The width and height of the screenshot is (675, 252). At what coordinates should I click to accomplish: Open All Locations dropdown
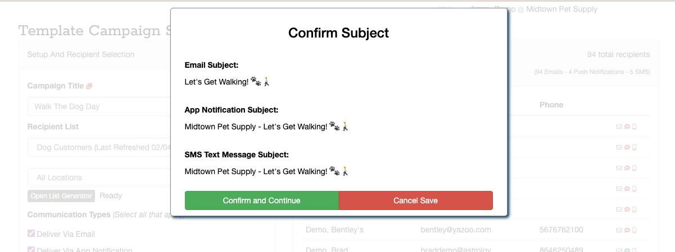(x=98, y=178)
